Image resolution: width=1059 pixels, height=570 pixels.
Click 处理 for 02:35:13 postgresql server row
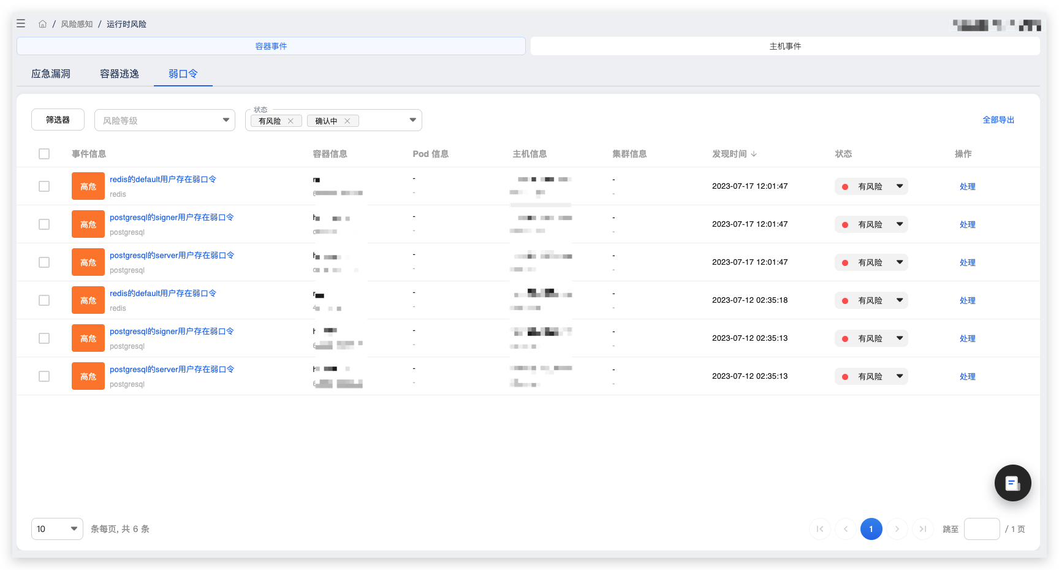(967, 376)
